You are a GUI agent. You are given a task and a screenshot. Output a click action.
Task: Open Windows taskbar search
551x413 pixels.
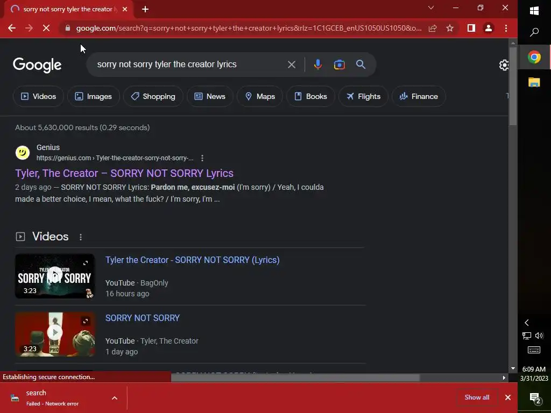(x=534, y=32)
